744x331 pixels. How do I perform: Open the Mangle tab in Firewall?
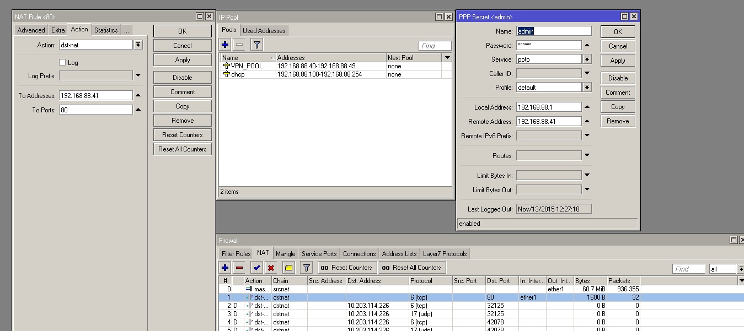coord(285,254)
